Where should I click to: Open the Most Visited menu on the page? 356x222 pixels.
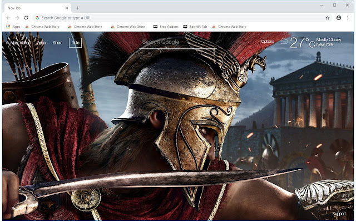point(21,43)
